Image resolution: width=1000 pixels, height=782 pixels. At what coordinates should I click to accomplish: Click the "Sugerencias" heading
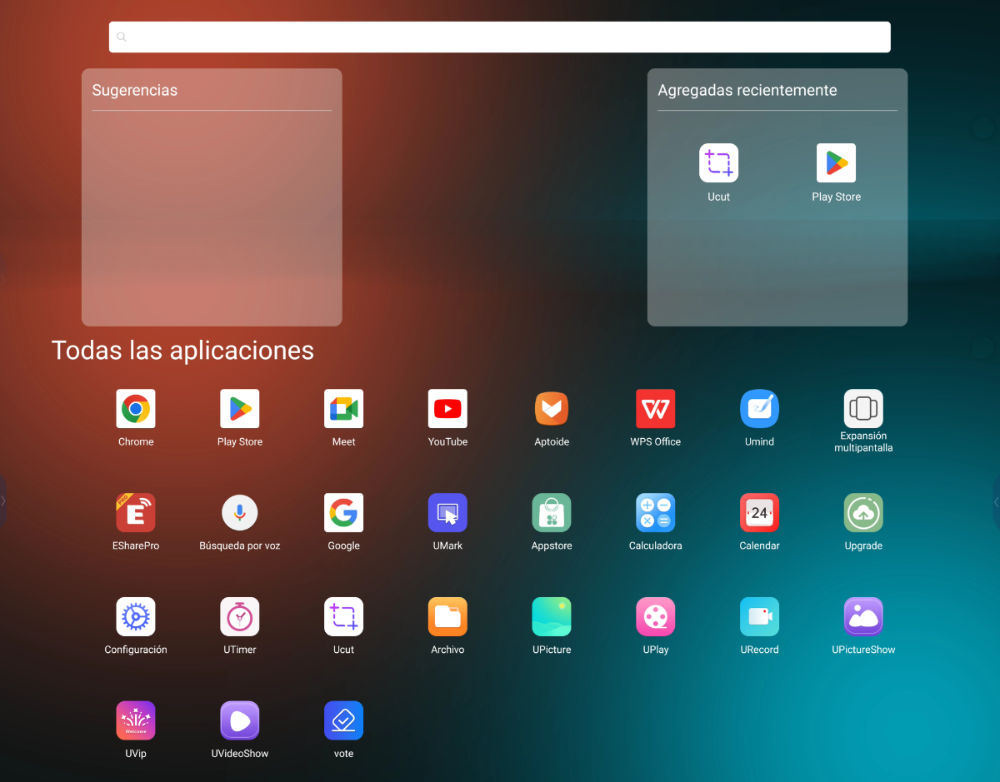(135, 90)
